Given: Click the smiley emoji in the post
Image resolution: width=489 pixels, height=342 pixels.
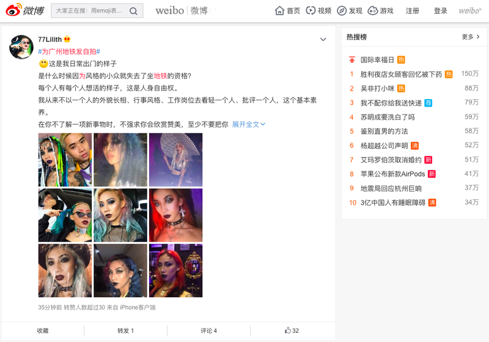Looking at the screenshot, I should [43, 64].
